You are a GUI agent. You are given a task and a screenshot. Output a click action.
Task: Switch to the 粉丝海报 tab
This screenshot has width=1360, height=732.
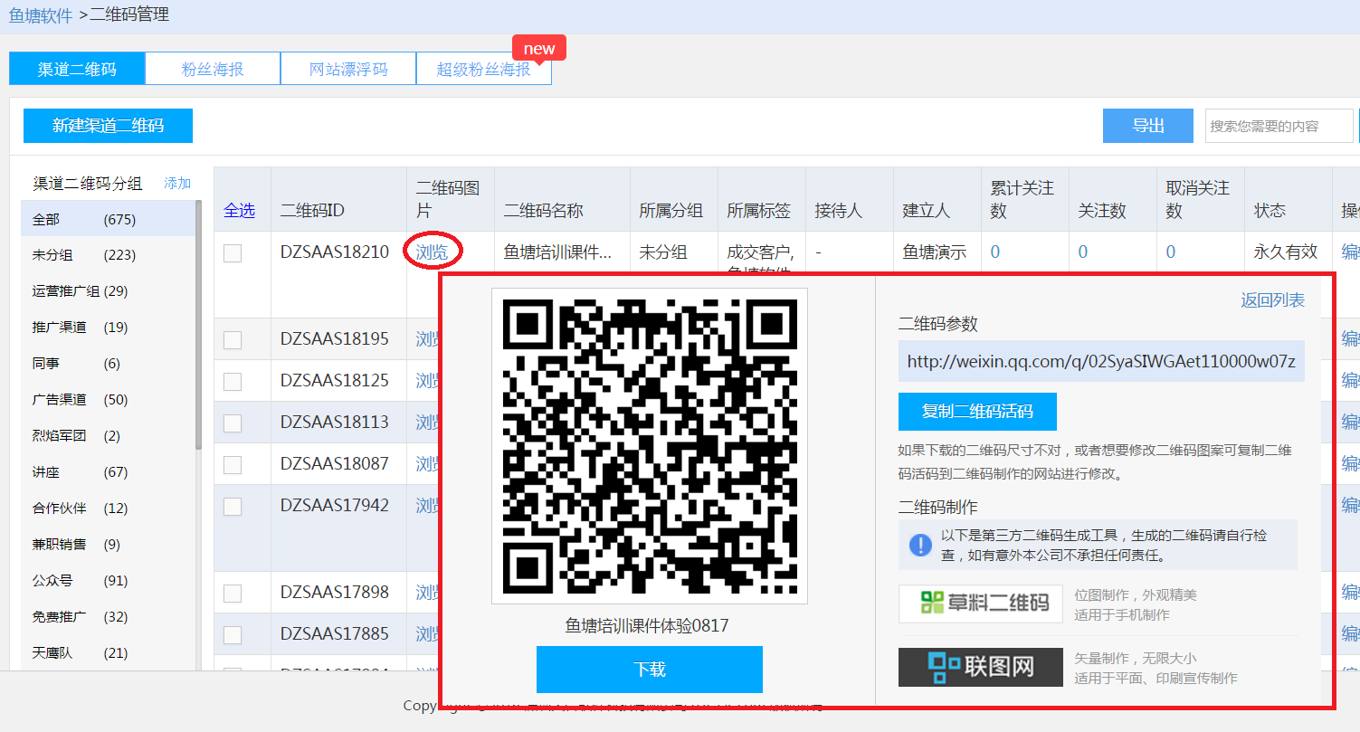213,69
